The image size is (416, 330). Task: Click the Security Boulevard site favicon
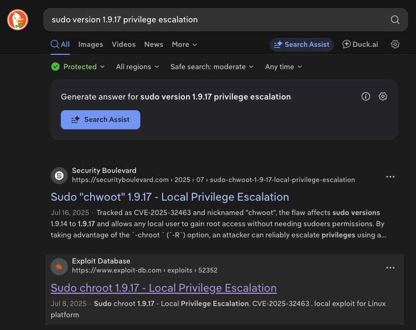click(x=59, y=175)
